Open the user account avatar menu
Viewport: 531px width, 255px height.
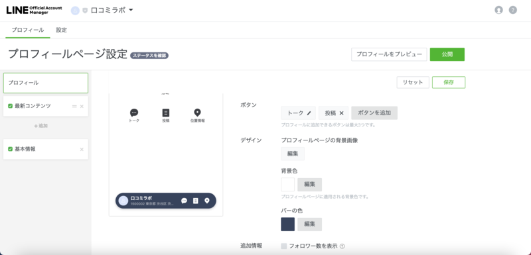pos(498,10)
